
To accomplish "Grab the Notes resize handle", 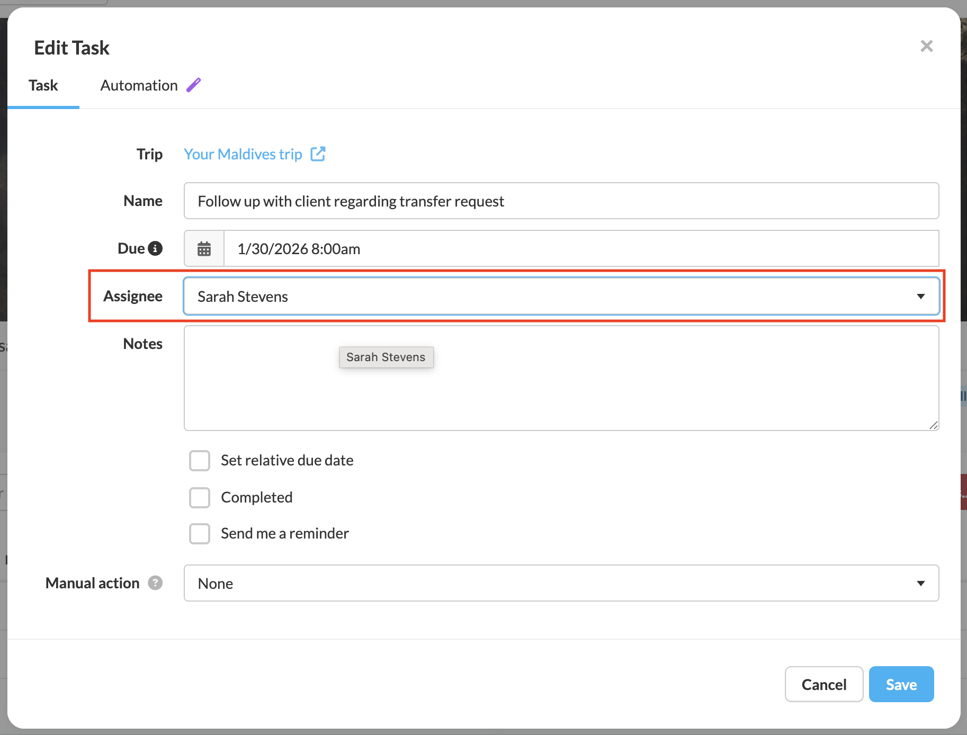I will tap(933, 425).
